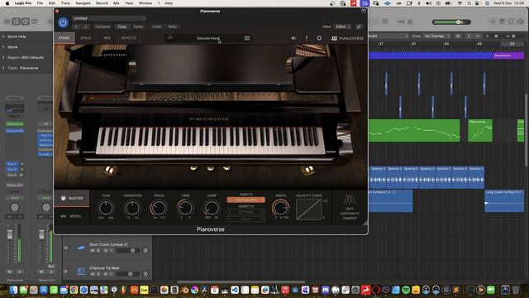Expand the Track Pianoverse section

3,68
